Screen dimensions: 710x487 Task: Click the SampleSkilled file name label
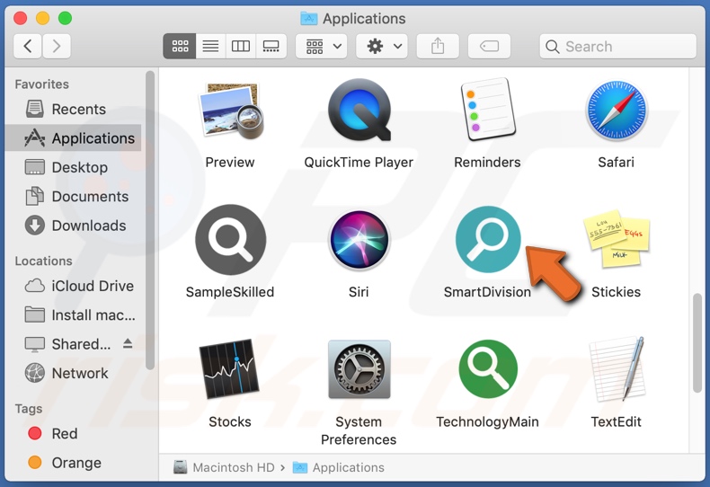coord(230,292)
